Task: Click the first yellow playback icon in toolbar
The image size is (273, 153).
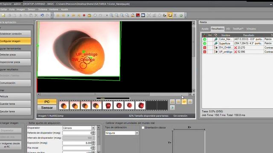Action: tap(58, 15)
